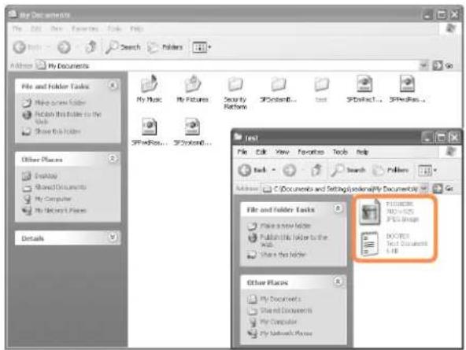The width and height of the screenshot is (466, 350).
Task: Go up one level in test window
Action: pyautogui.click(x=316, y=170)
